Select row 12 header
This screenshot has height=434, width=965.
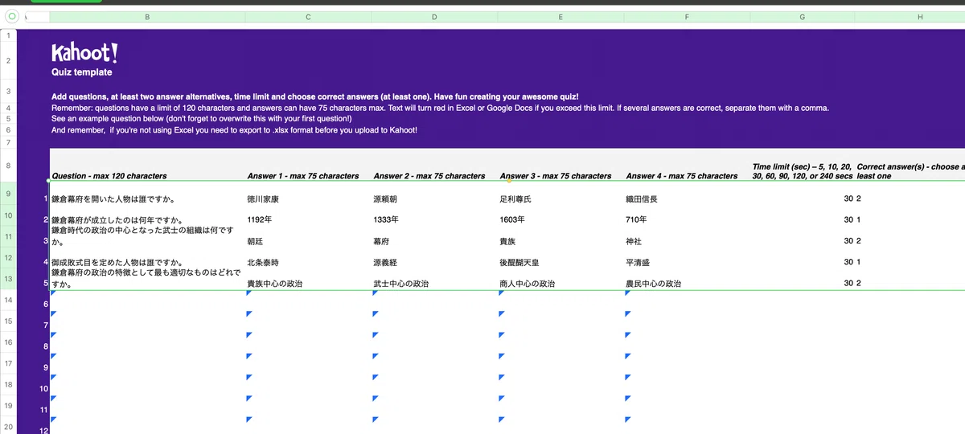tap(7, 258)
